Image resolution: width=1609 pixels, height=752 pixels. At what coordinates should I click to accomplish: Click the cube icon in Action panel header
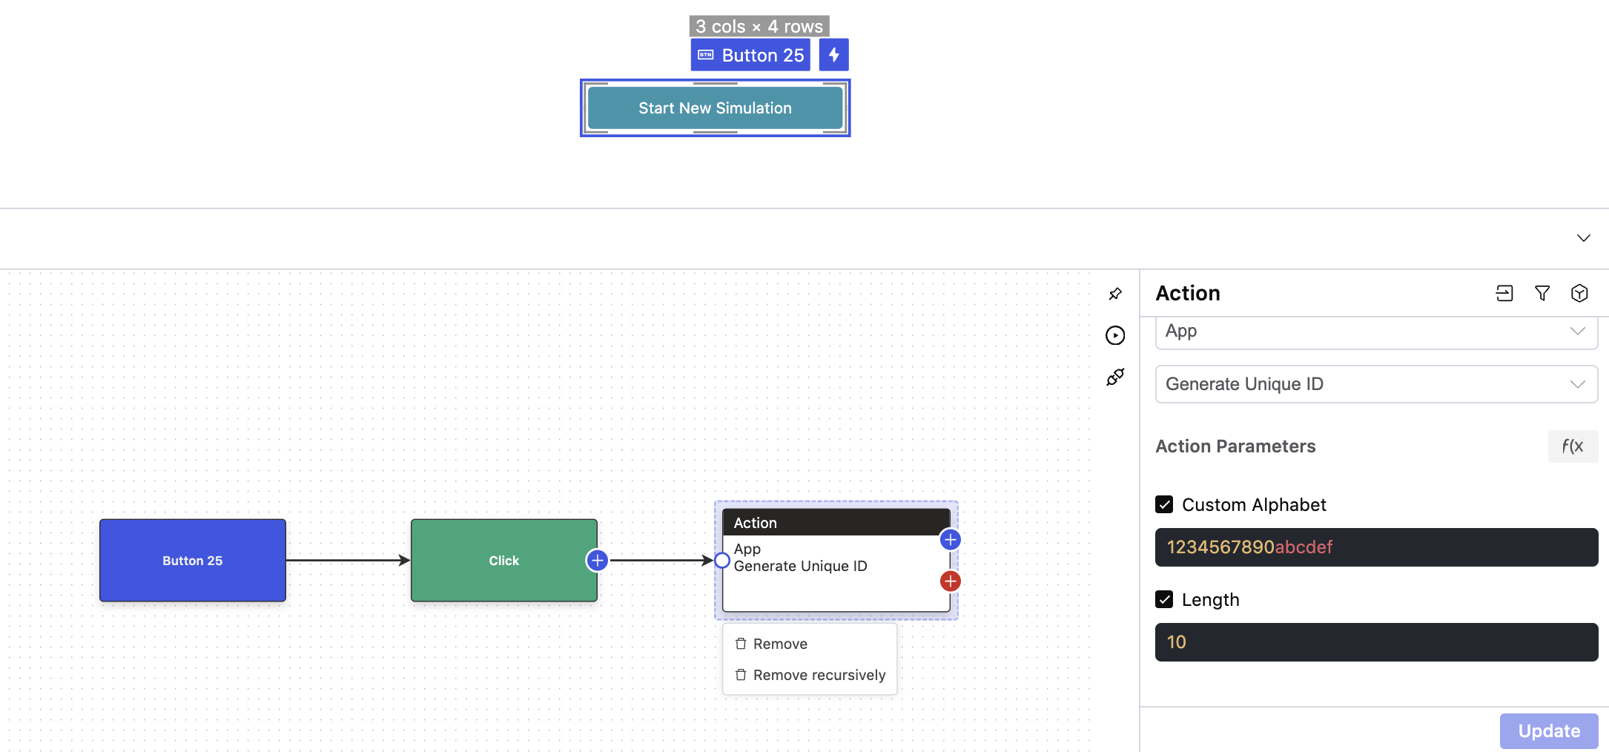click(x=1579, y=294)
